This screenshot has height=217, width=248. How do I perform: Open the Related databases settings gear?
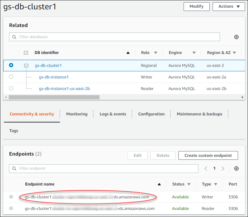[236, 37]
